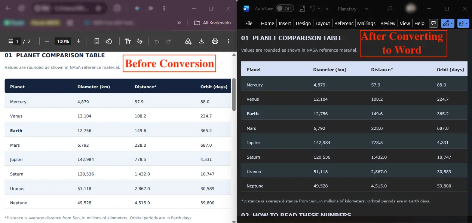Click the 30,589 orbit value in the PDF
The height and width of the screenshot is (223, 472).
pyautogui.click(x=208, y=189)
